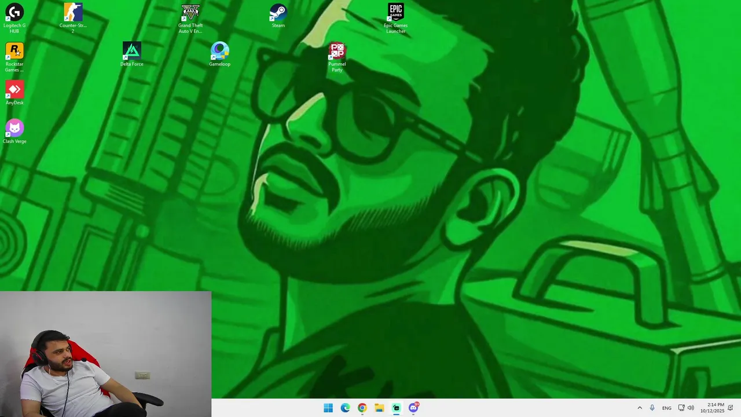Image resolution: width=741 pixels, height=417 pixels.
Task: Open network settings tray icon
Action: pyautogui.click(x=681, y=408)
